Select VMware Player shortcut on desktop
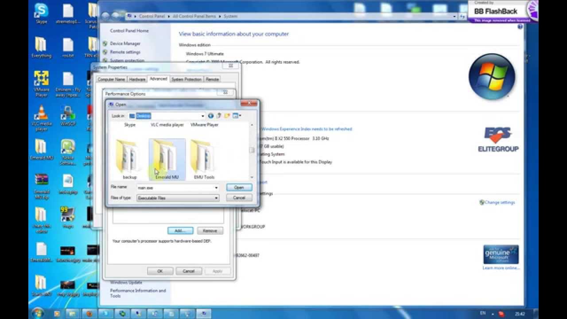Screen dimensions: 567x319 pos(41,84)
